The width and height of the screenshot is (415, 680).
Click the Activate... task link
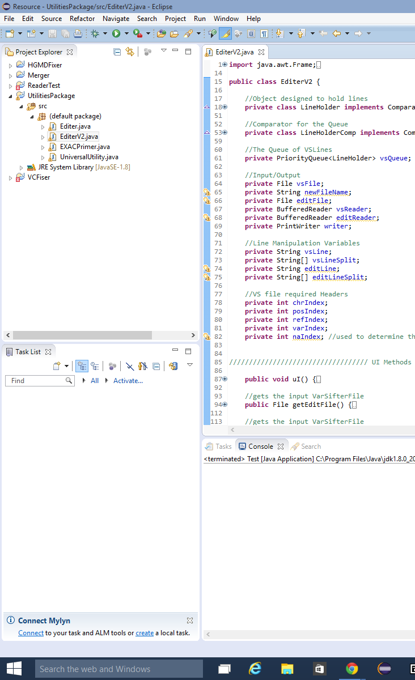[128, 381]
